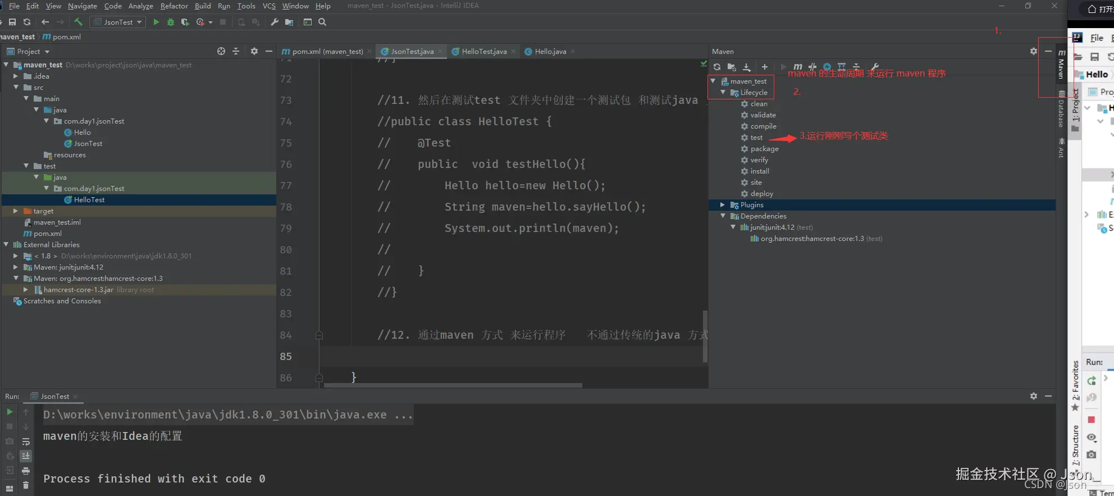Screen dimensions: 1114x496
Task: Toggle the Ant side tool window button
Action: [x=1061, y=148]
